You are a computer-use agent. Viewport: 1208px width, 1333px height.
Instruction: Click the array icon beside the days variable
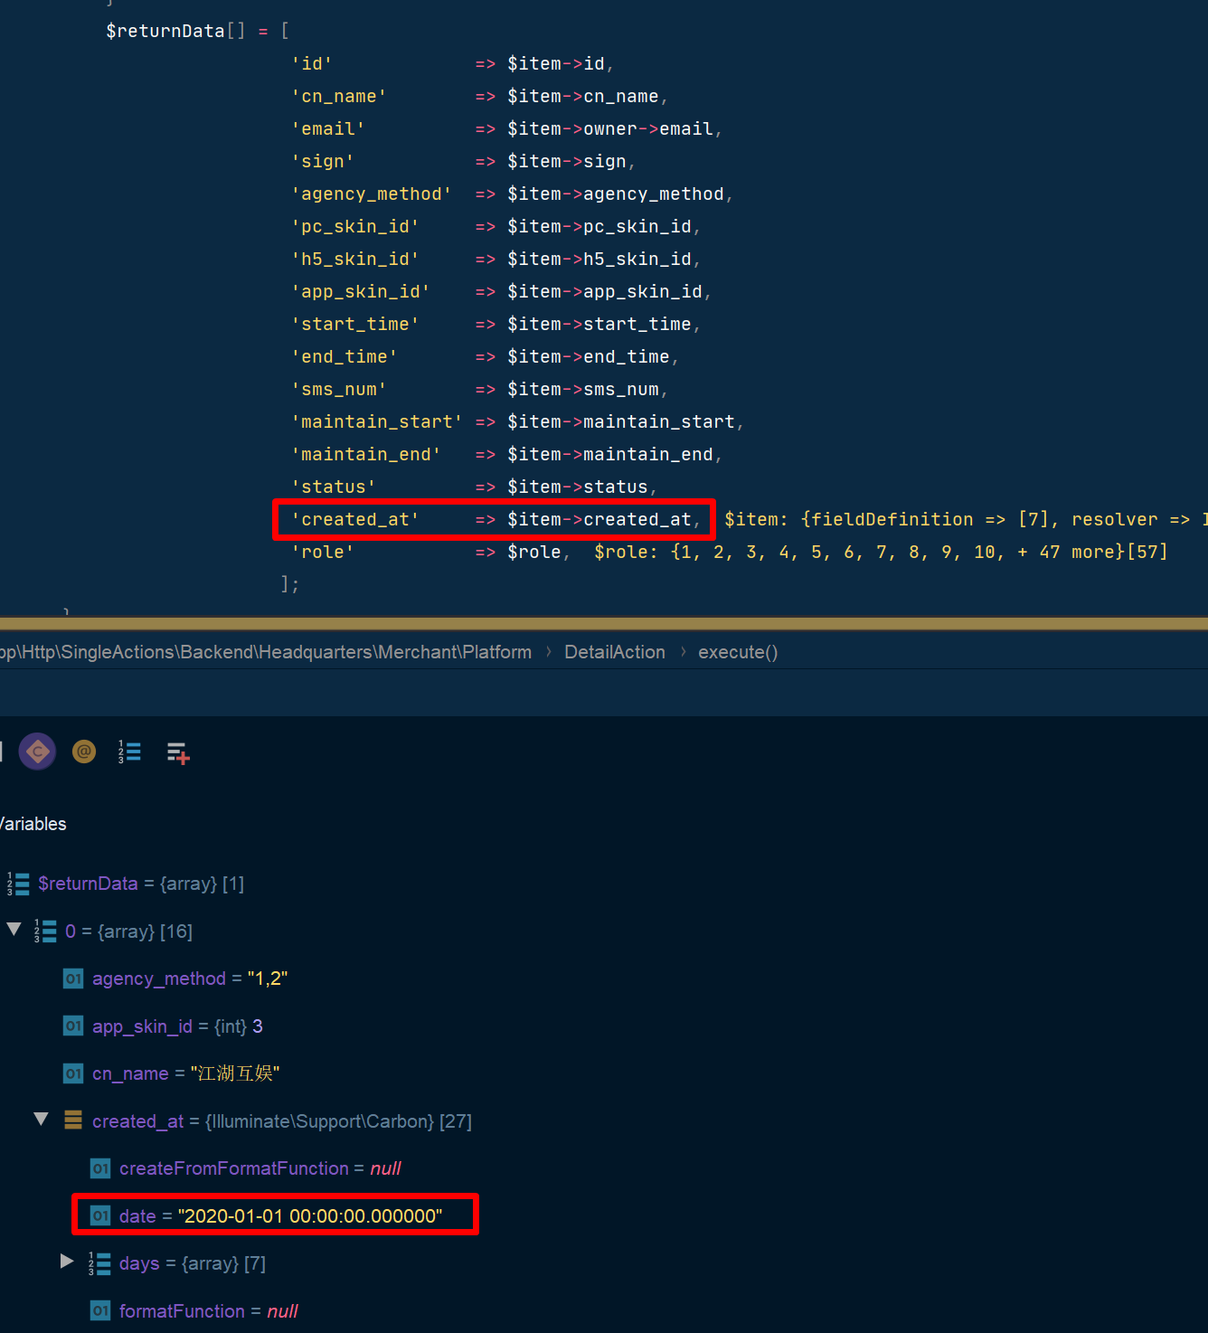tap(100, 1263)
